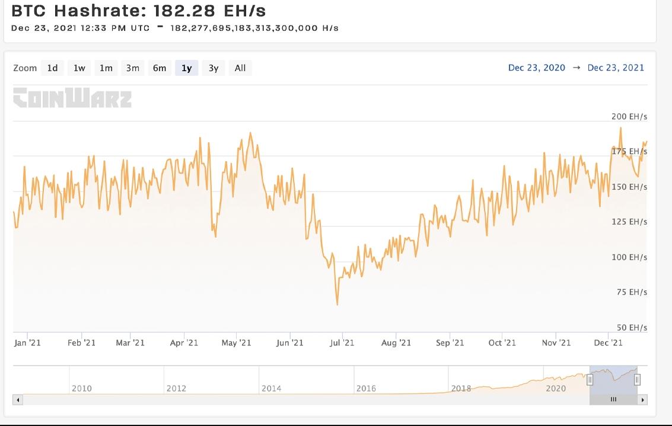The height and width of the screenshot is (426, 672).
Task: Click the scrollbar right arrow
Action: (643, 400)
